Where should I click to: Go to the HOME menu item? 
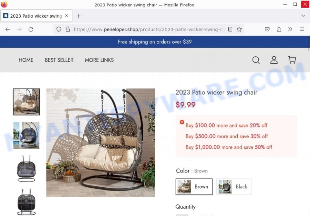click(x=26, y=60)
